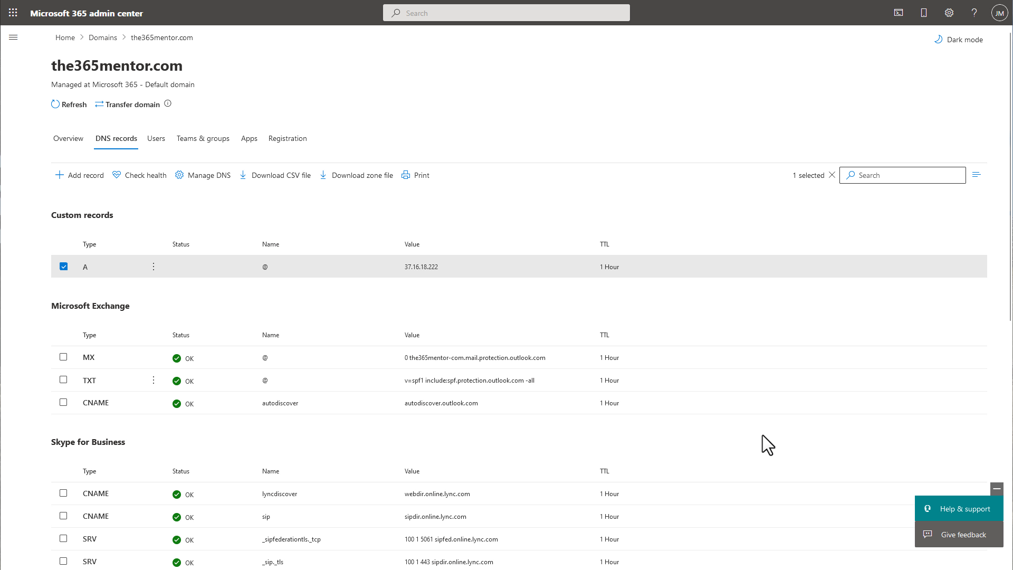Click the Print printer icon
The width and height of the screenshot is (1013, 570).
(406, 175)
